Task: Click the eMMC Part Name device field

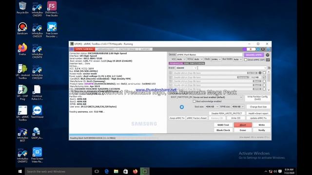Action: click(x=209, y=55)
